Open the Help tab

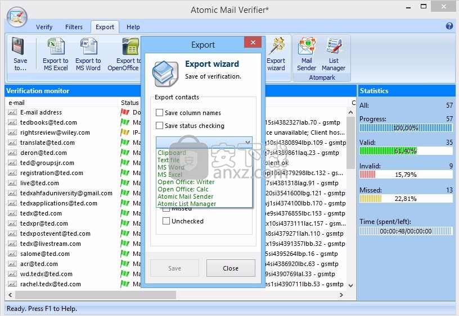pyautogui.click(x=133, y=27)
